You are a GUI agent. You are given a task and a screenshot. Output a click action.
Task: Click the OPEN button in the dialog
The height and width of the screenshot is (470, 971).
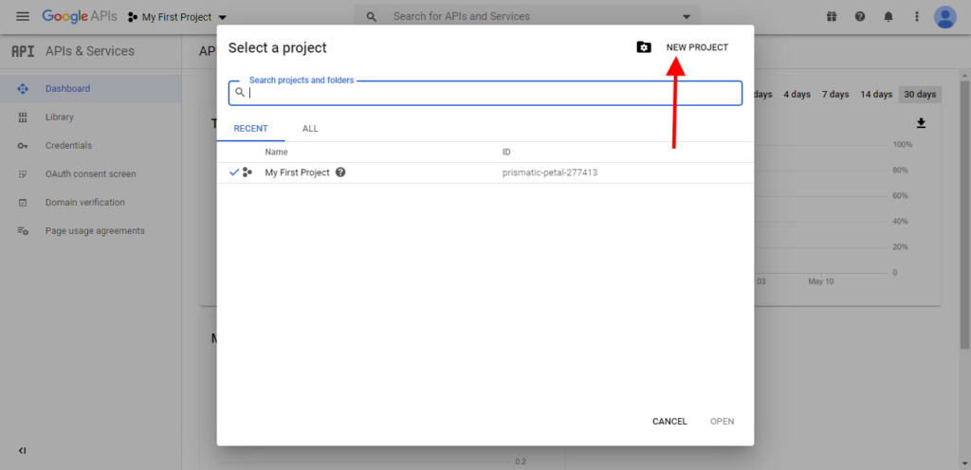coord(722,421)
